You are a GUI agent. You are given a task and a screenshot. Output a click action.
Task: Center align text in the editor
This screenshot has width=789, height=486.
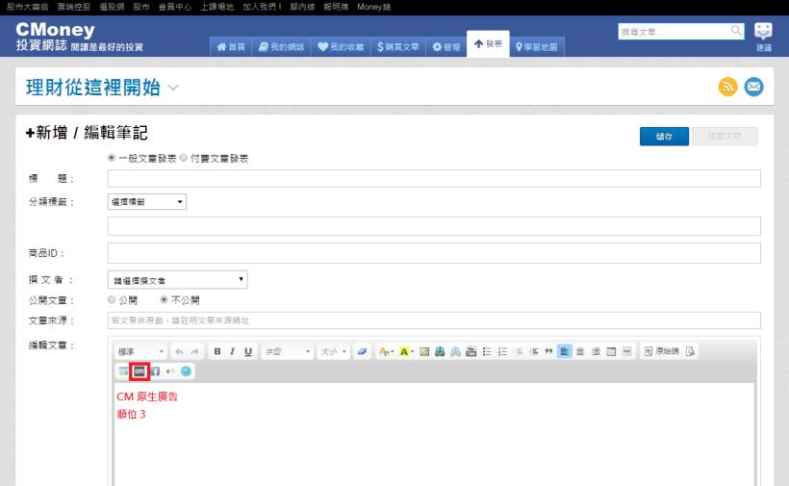580,351
